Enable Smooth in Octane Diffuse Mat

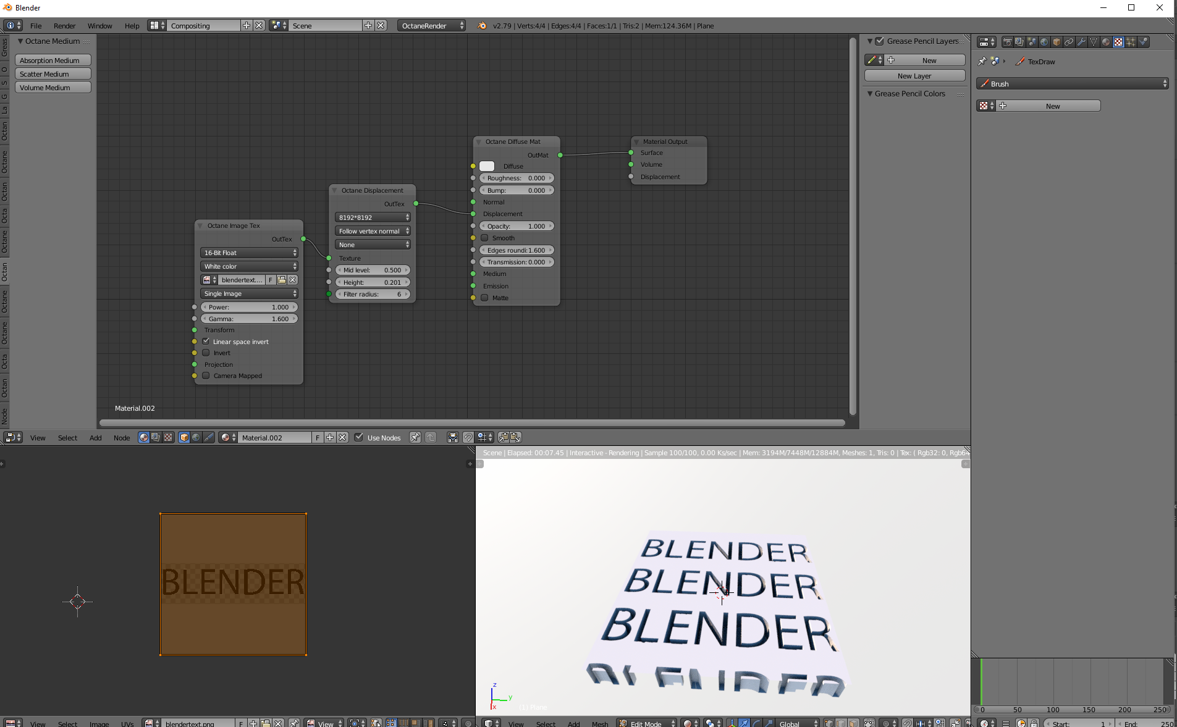coord(485,238)
